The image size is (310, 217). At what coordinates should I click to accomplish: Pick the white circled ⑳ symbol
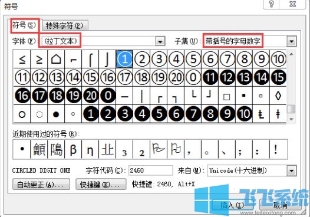click(176, 77)
